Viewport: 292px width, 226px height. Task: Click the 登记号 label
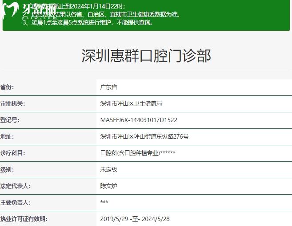pos(10,120)
